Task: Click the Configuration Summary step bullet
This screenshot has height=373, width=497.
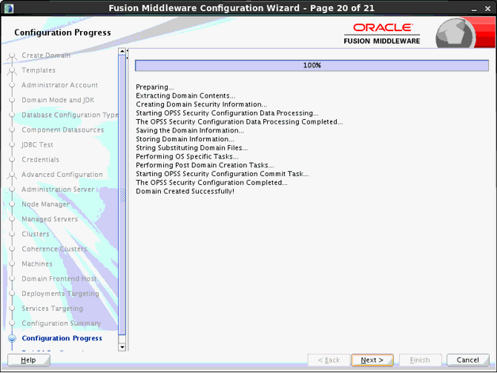Action: point(12,323)
